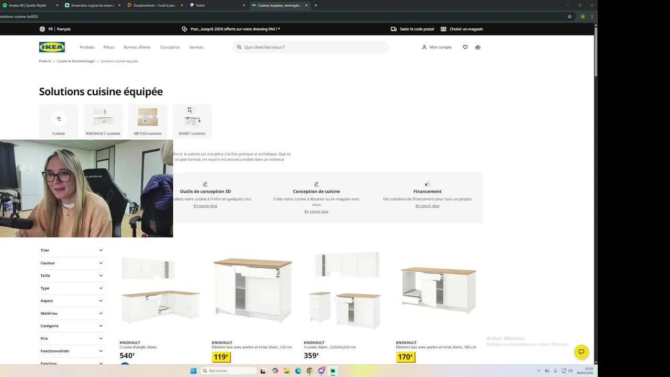
Task: Open the shopping basket icon
Action: (477, 47)
